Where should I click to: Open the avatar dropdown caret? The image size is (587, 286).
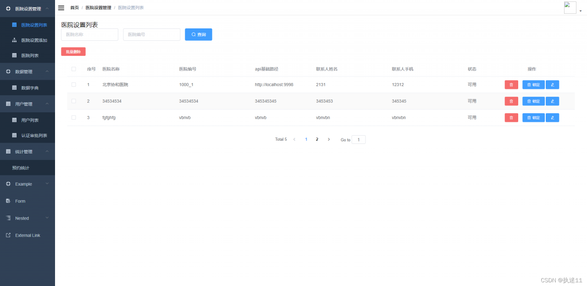coord(581,11)
